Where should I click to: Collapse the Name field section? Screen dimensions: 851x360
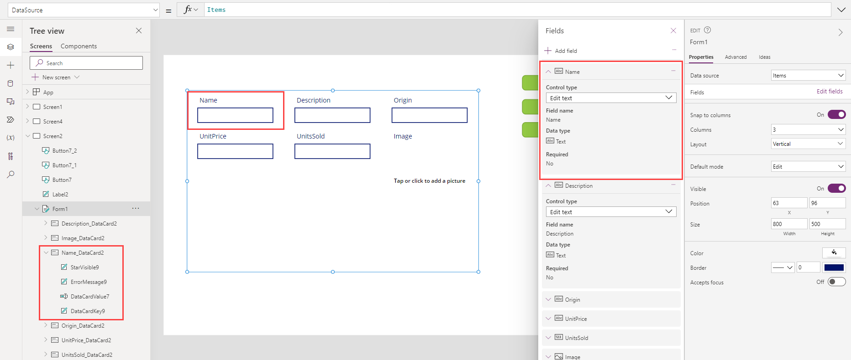pos(548,72)
